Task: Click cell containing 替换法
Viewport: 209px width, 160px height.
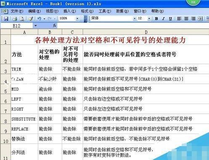Action: (24, 139)
